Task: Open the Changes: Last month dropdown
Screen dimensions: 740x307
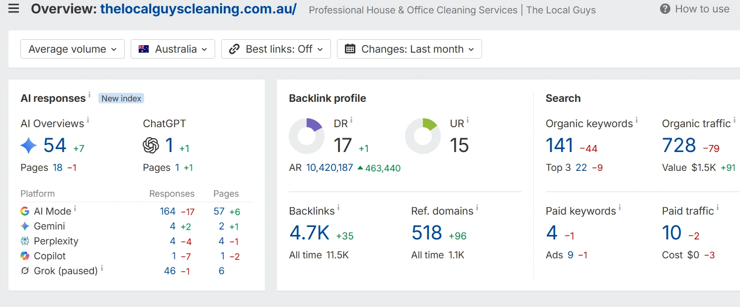Action: coord(410,49)
